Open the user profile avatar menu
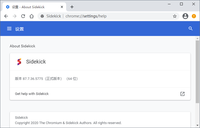The image size is (200, 128). click(x=185, y=16)
